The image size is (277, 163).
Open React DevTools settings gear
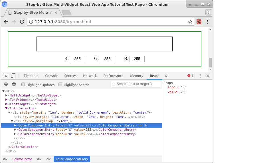coord(14,84)
